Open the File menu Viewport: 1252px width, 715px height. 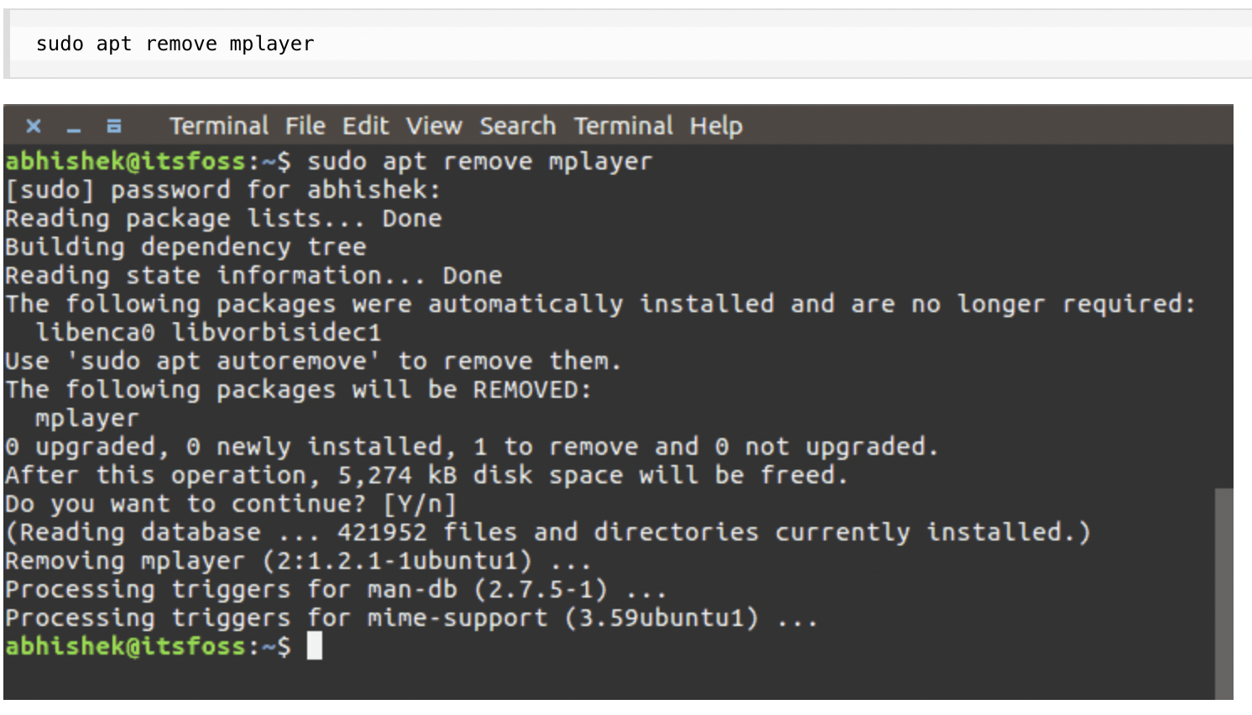tap(305, 126)
